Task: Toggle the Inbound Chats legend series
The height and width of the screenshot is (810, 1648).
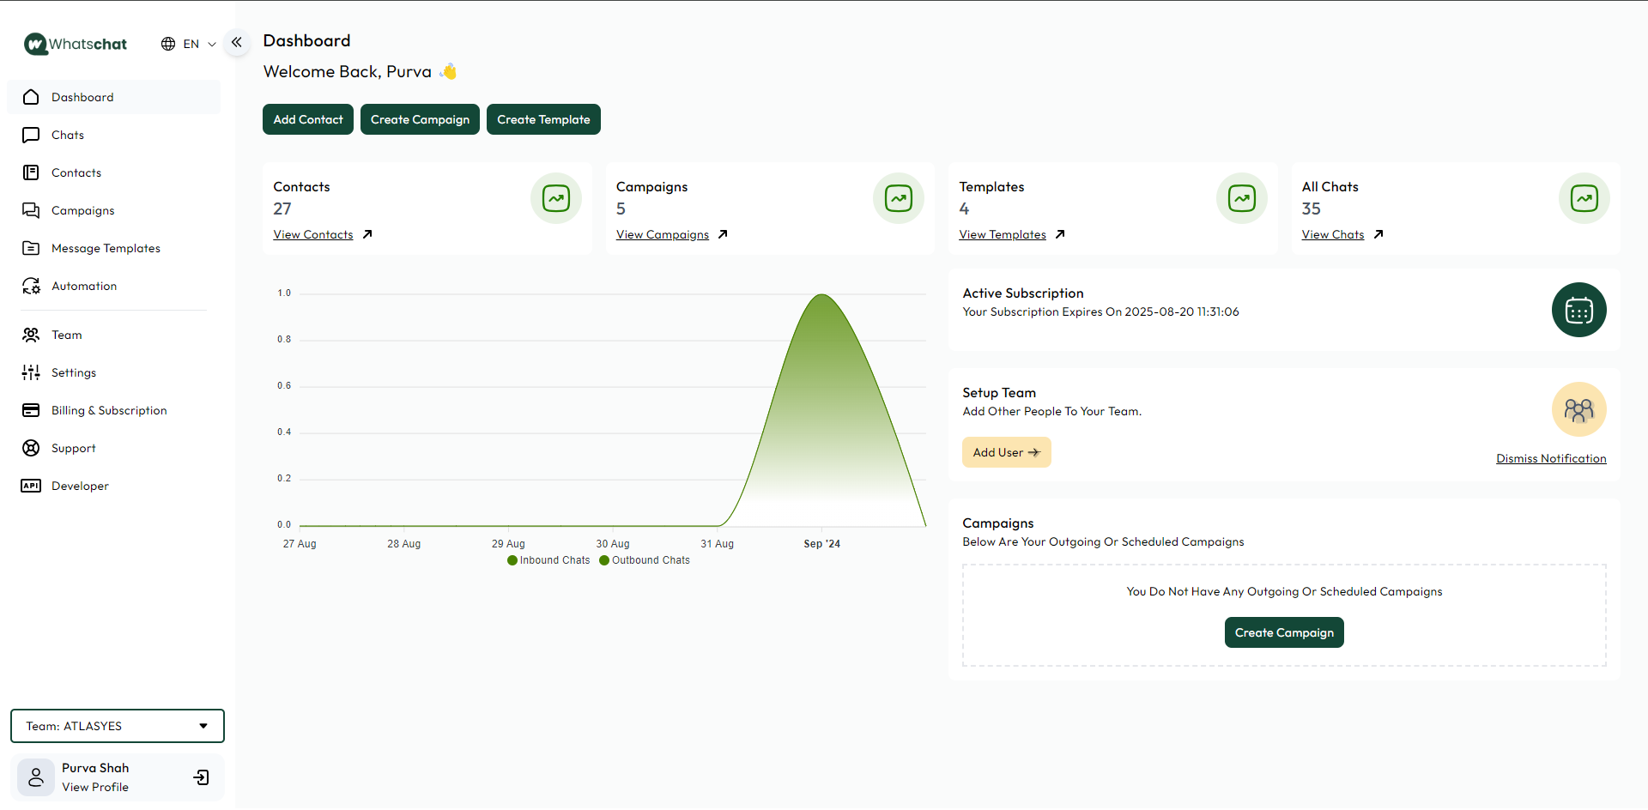Action: (x=548, y=560)
